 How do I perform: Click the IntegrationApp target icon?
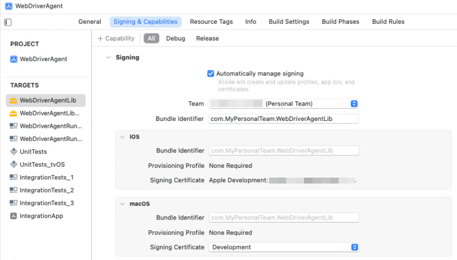[14, 216]
